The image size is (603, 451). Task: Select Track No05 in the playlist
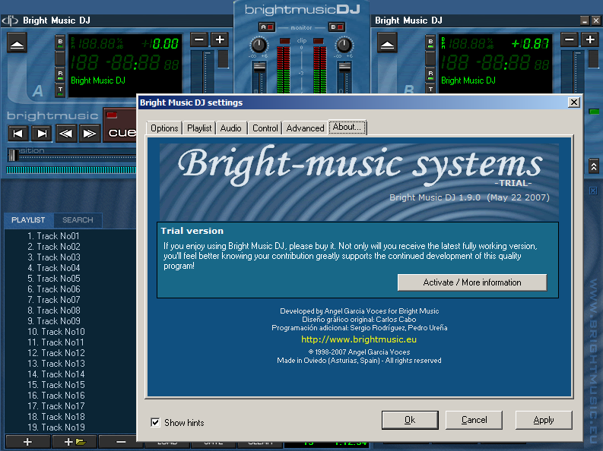pyautogui.click(x=54, y=279)
